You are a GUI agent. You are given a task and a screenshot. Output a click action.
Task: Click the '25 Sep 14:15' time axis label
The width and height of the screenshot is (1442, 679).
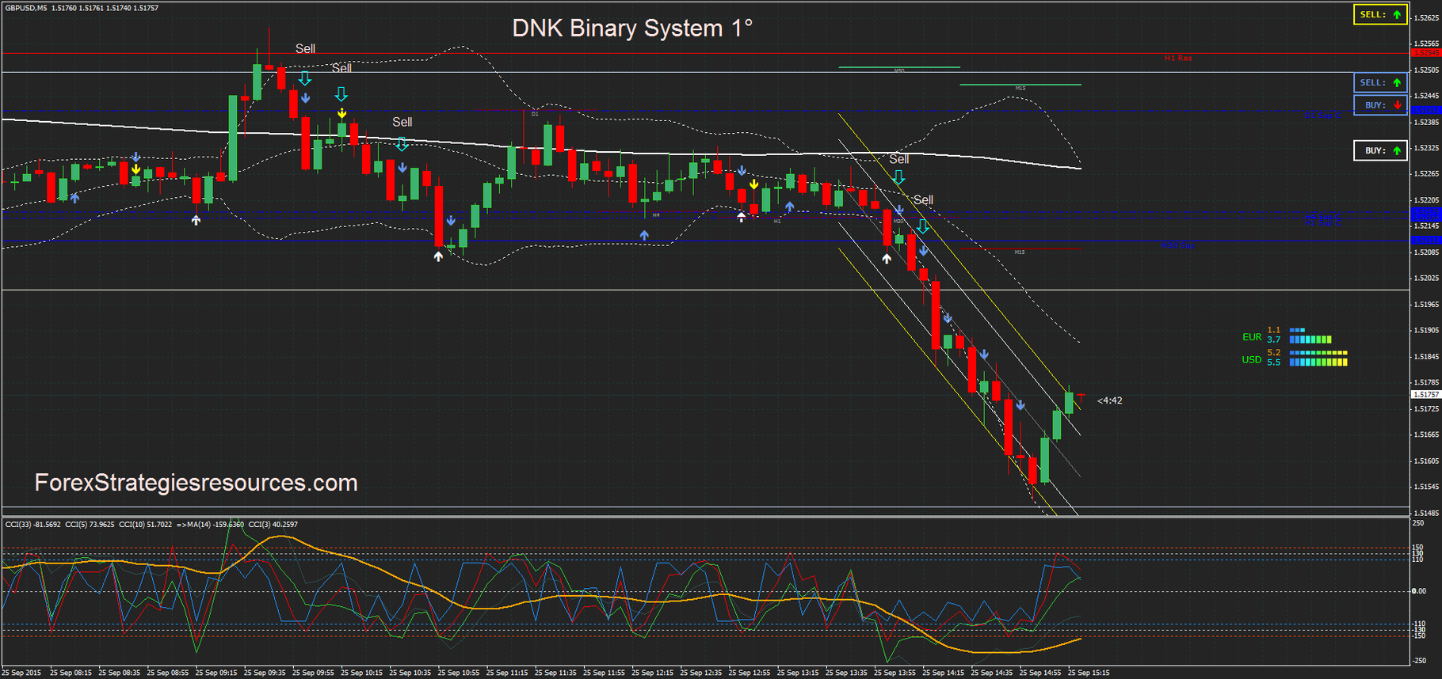pyautogui.click(x=944, y=673)
